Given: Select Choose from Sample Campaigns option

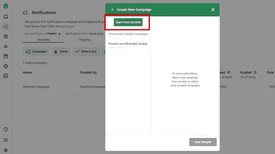Looking at the screenshot, I should (x=128, y=34).
